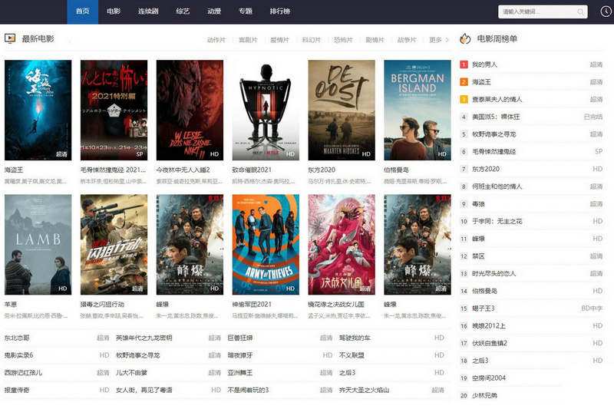Screen dimensions: 614x409
Task: Click the red rank 1 badge
Action: pos(464,64)
